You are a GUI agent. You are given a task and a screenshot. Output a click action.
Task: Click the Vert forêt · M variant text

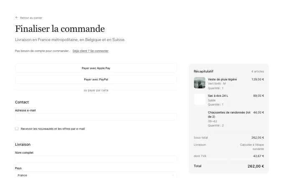[217, 84]
